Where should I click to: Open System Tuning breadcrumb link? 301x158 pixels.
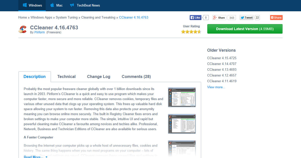(67, 17)
